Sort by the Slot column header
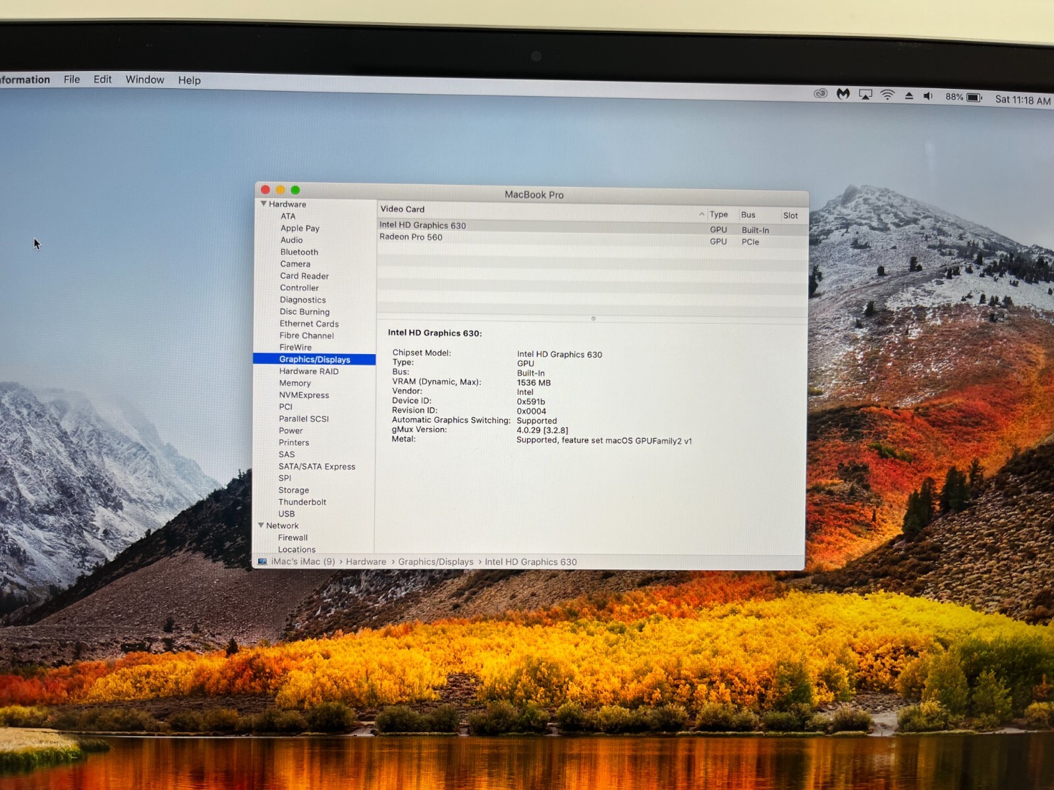Image resolution: width=1054 pixels, height=790 pixels. pyautogui.click(x=790, y=215)
